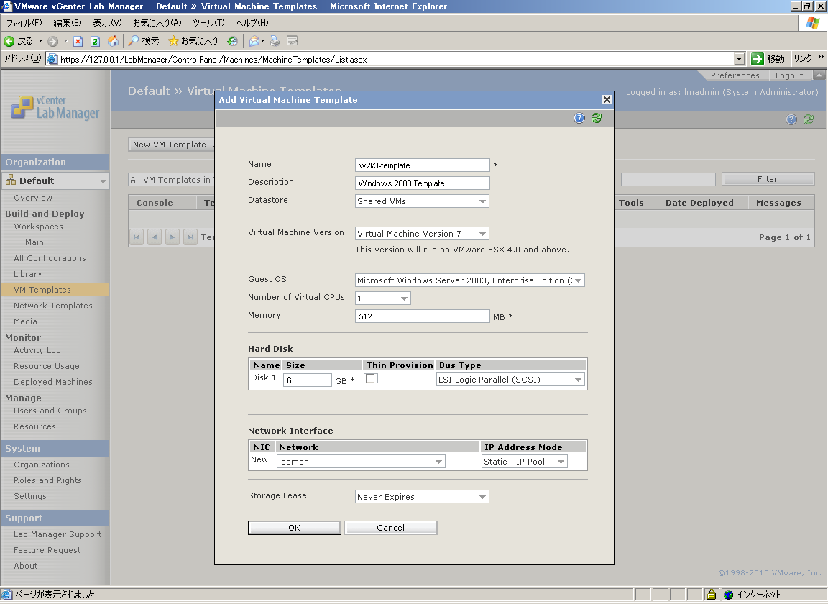The height and width of the screenshot is (604, 828).
Task: Click the Memory MB field
Action: pyautogui.click(x=423, y=316)
